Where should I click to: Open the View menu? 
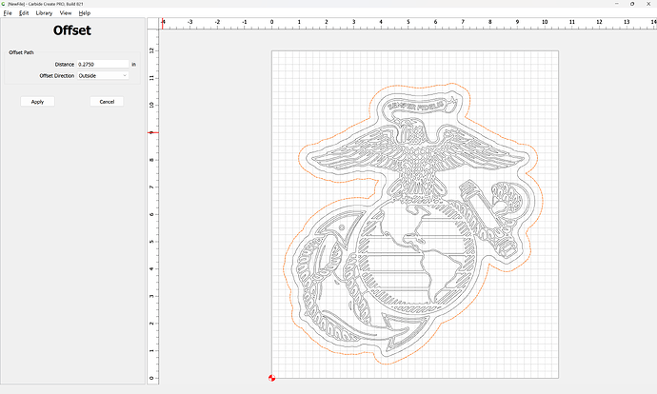pyautogui.click(x=66, y=13)
